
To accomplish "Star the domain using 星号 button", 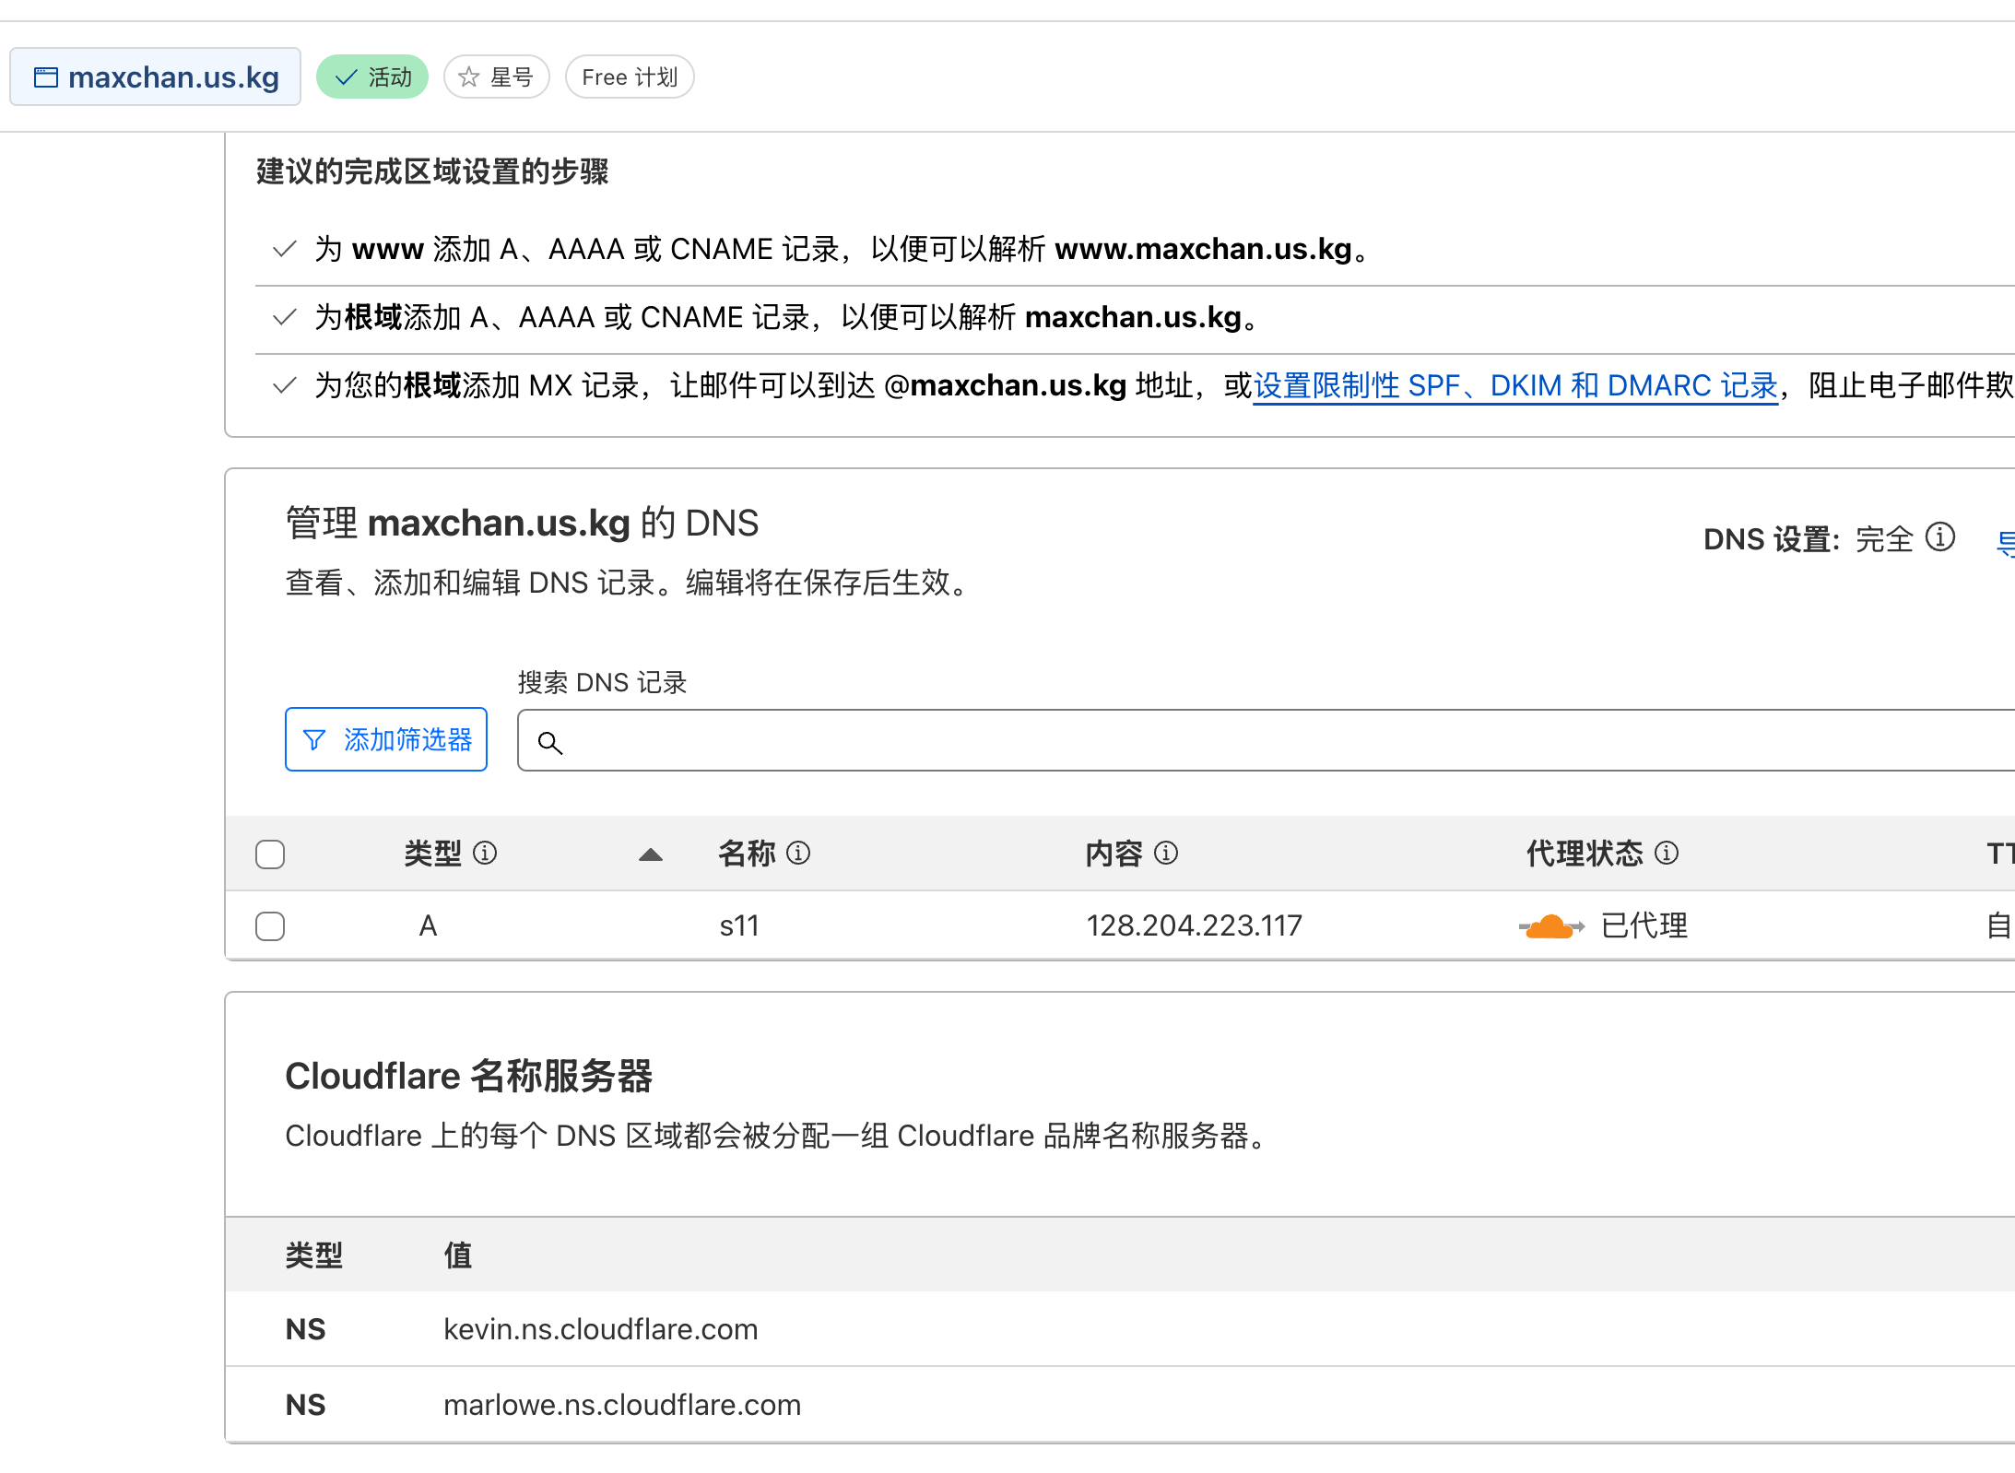I will pyautogui.click(x=497, y=77).
